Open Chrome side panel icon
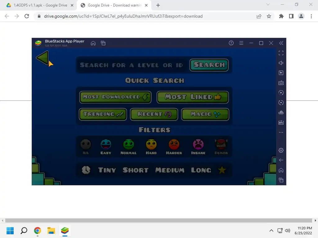Image resolution: width=318 pixels, height=238 pixels. pyautogui.click(x=291, y=16)
